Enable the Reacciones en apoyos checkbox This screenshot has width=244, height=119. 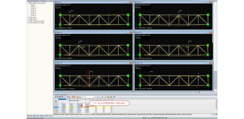[30, 21]
